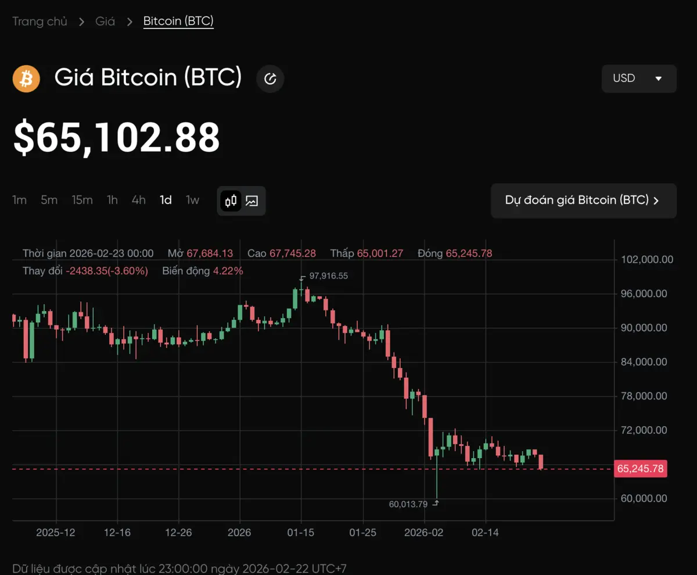Viewport: 697px width, 575px height.
Task: Toggle candlestick display mode on
Action: (x=231, y=200)
